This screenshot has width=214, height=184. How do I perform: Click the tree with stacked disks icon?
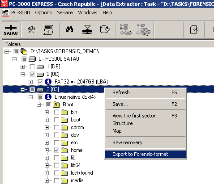coord(143,29)
